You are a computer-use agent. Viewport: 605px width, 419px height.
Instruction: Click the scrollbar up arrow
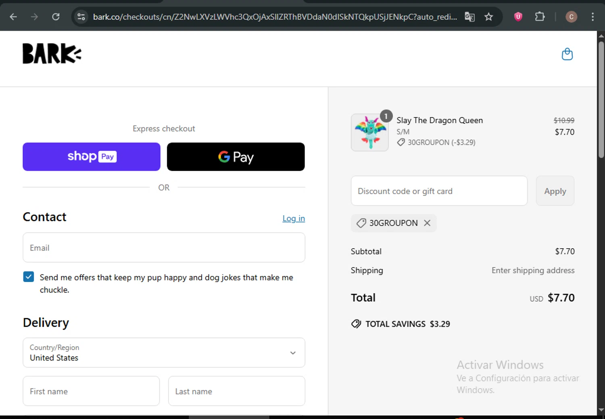[x=601, y=36]
